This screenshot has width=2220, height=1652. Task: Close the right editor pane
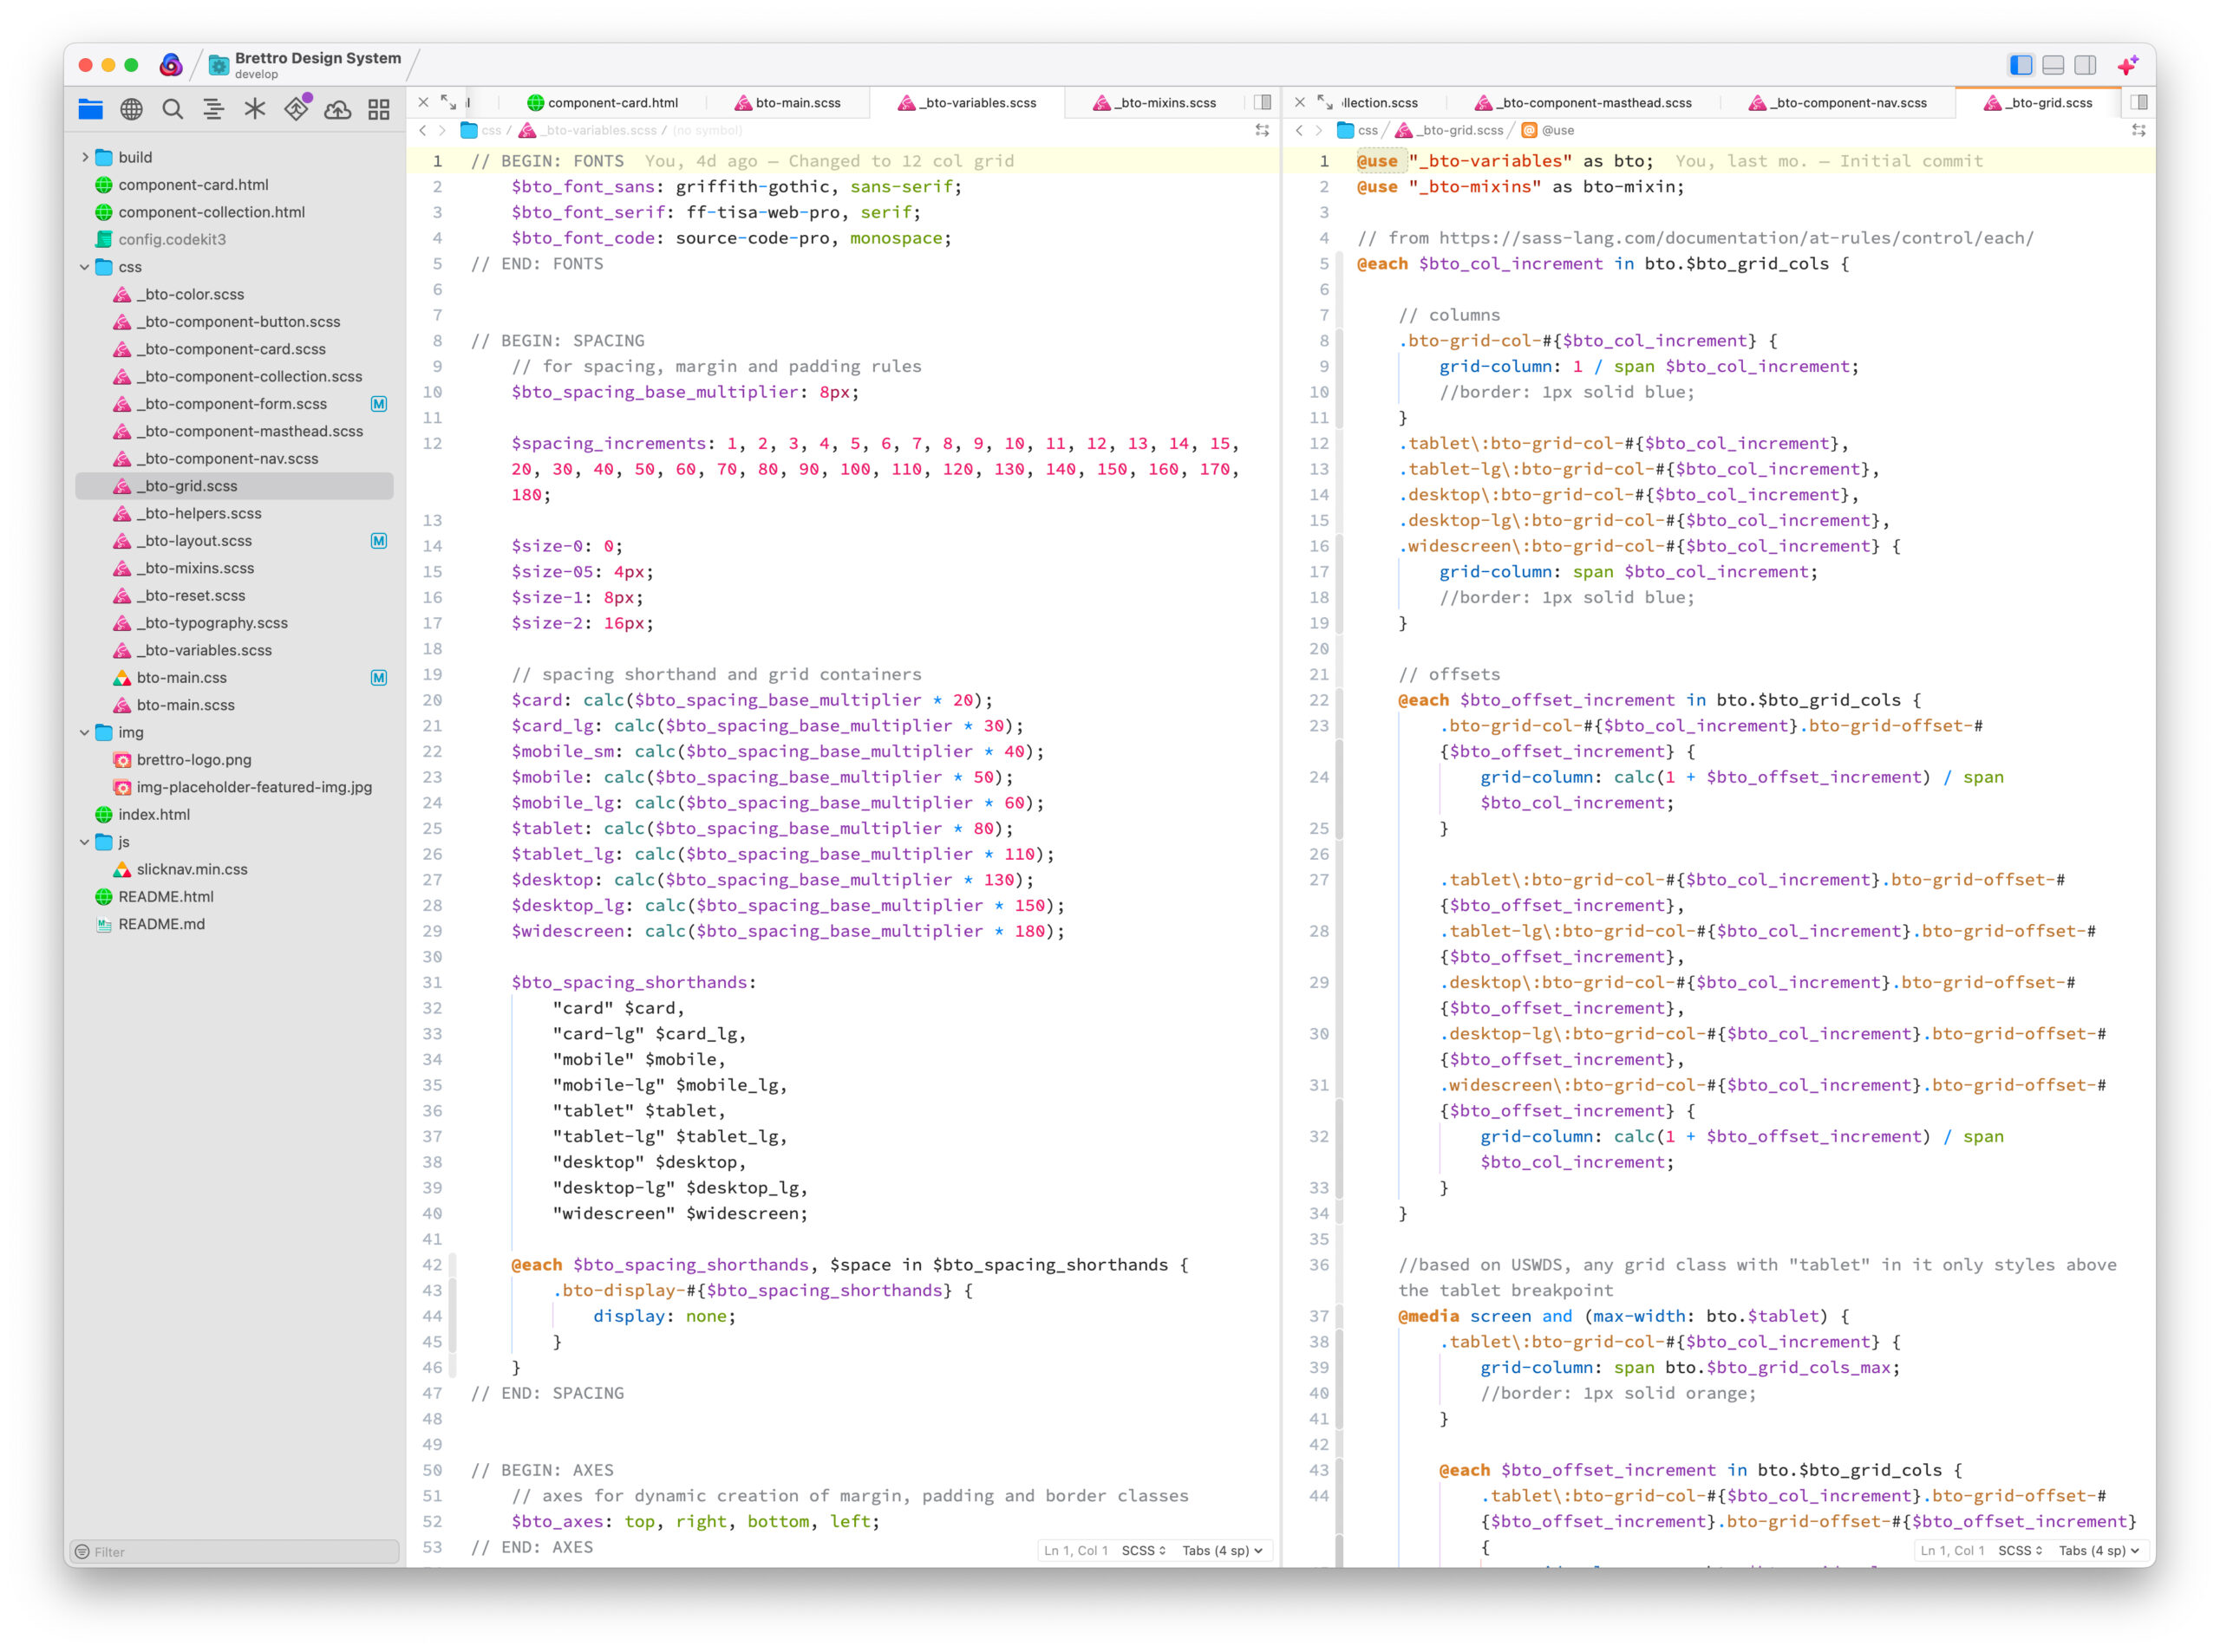[x=1300, y=102]
